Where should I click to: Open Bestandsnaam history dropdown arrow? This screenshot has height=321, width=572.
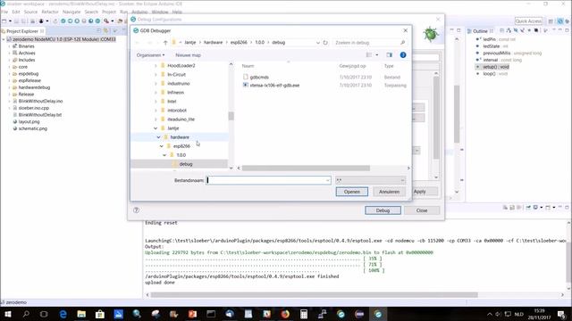point(327,180)
